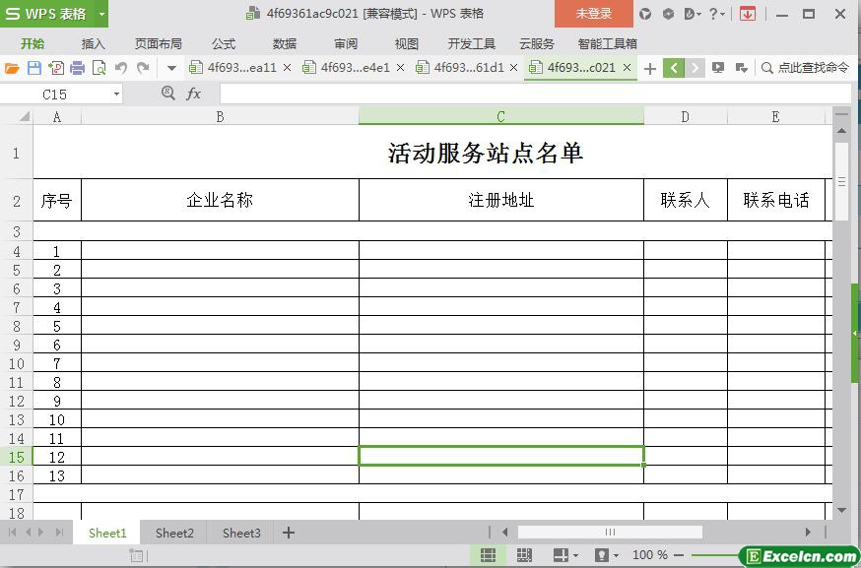Select column B header
The height and width of the screenshot is (568, 861).
click(x=220, y=116)
